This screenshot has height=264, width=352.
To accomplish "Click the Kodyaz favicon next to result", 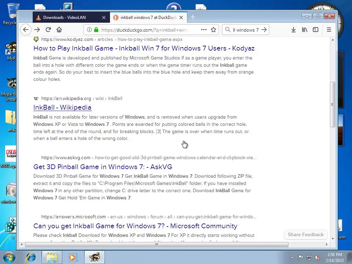I will pos(36,39).
